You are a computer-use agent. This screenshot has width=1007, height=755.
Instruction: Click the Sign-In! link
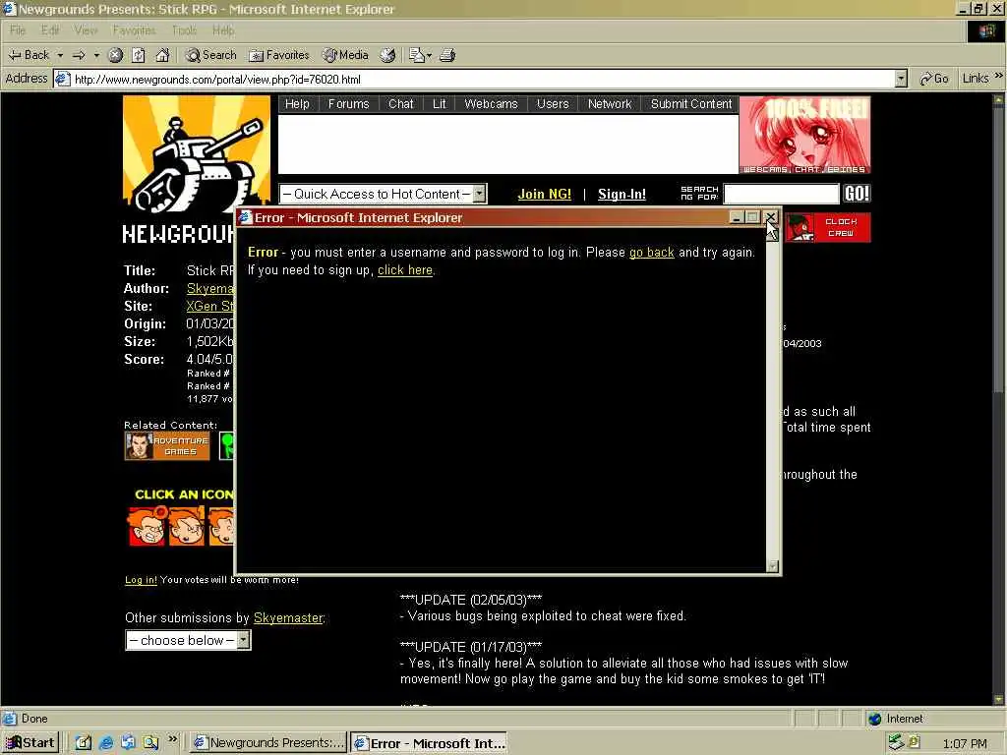tap(622, 194)
